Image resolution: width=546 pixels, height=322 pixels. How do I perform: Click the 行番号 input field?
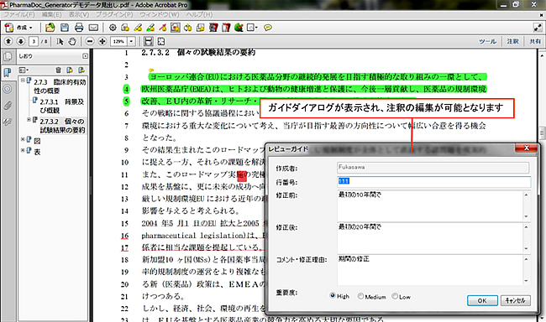coord(434,182)
